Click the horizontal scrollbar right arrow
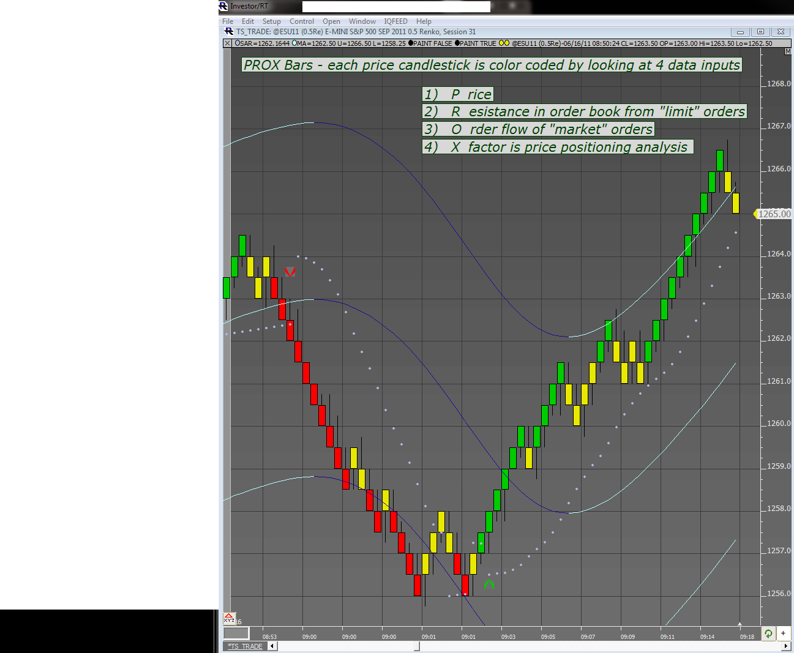794x653 pixels. (x=786, y=646)
